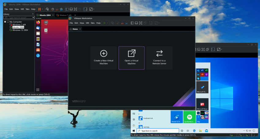Toggle thumbnail bar icon in Ubuntu 2004 window
Viewport: 260px width, 139px height.
point(71,9)
